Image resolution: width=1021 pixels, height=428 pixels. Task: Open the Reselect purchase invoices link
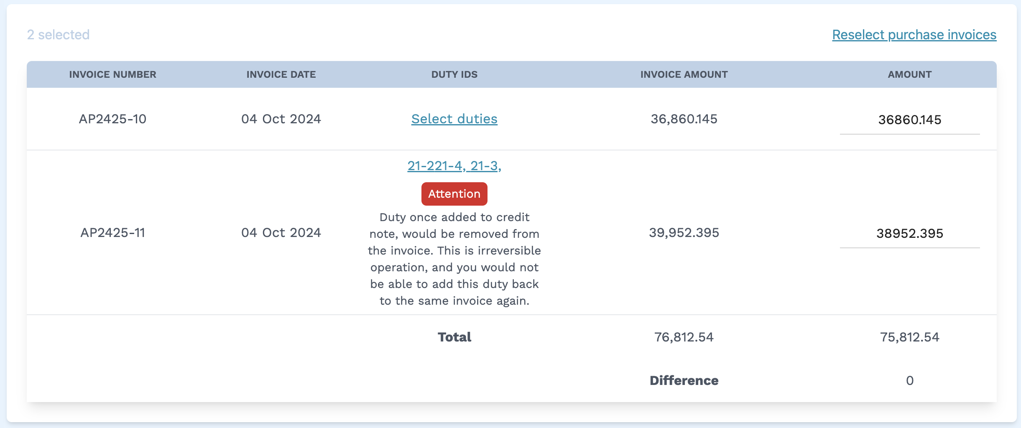coord(914,36)
